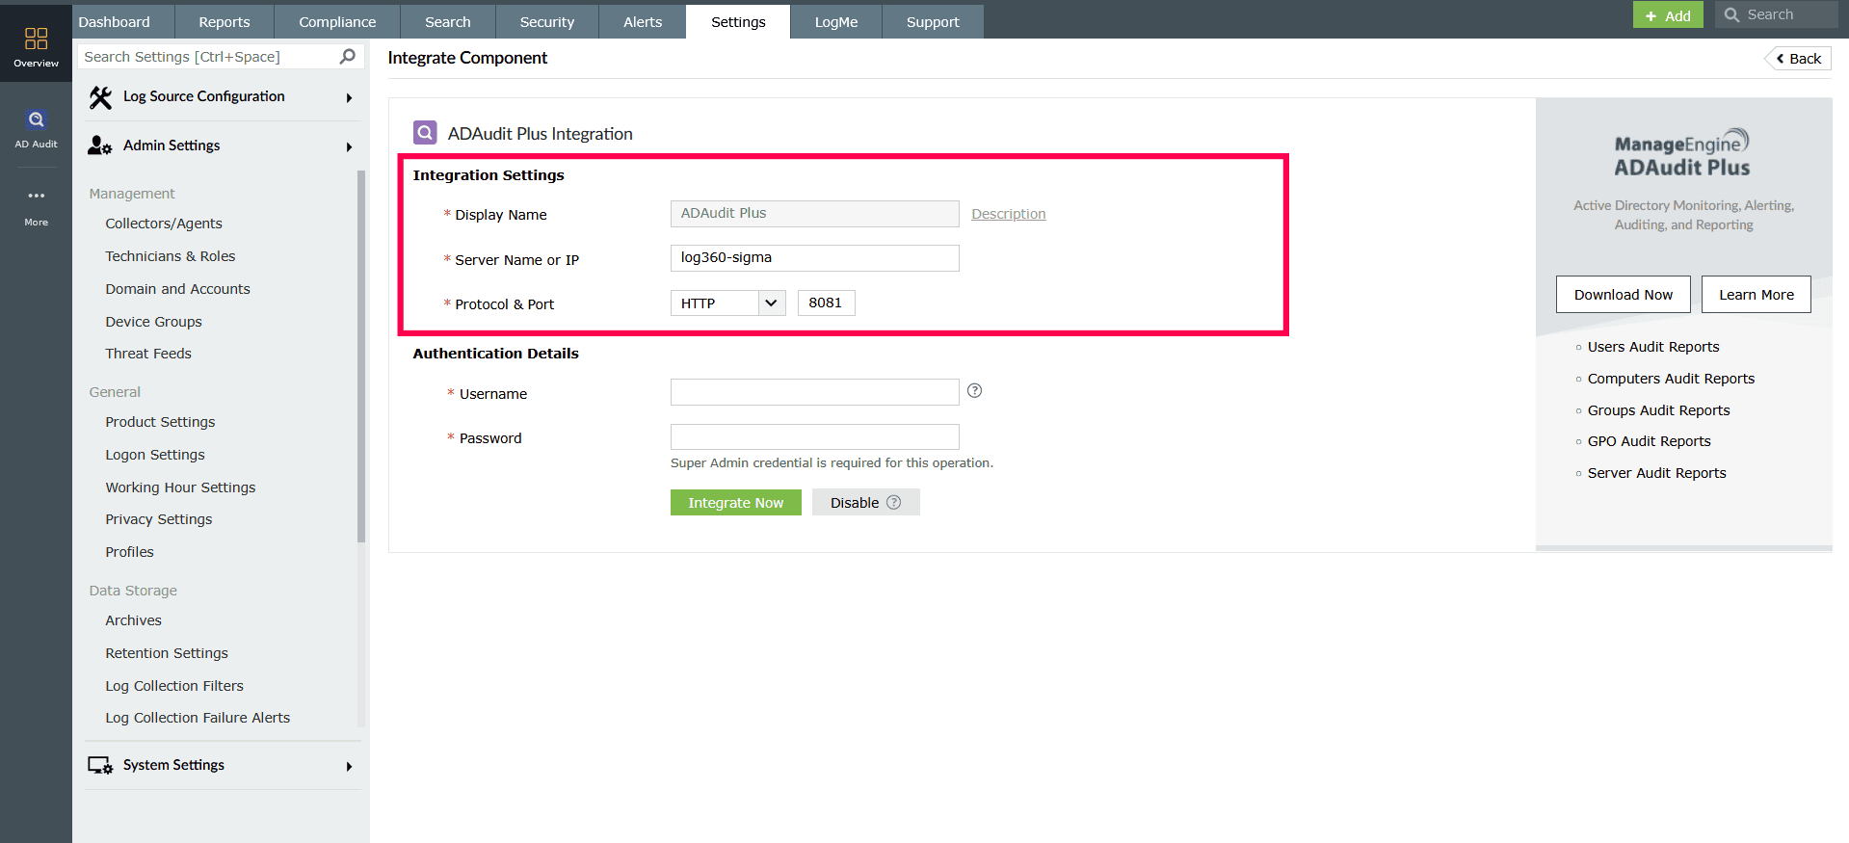Open Privacy Settings link
1849x843 pixels.
pyautogui.click(x=159, y=519)
